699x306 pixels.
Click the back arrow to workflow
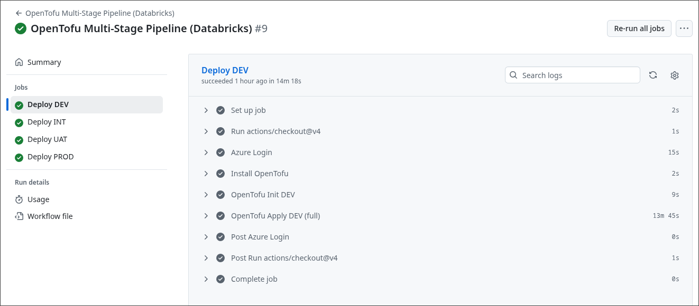(19, 13)
